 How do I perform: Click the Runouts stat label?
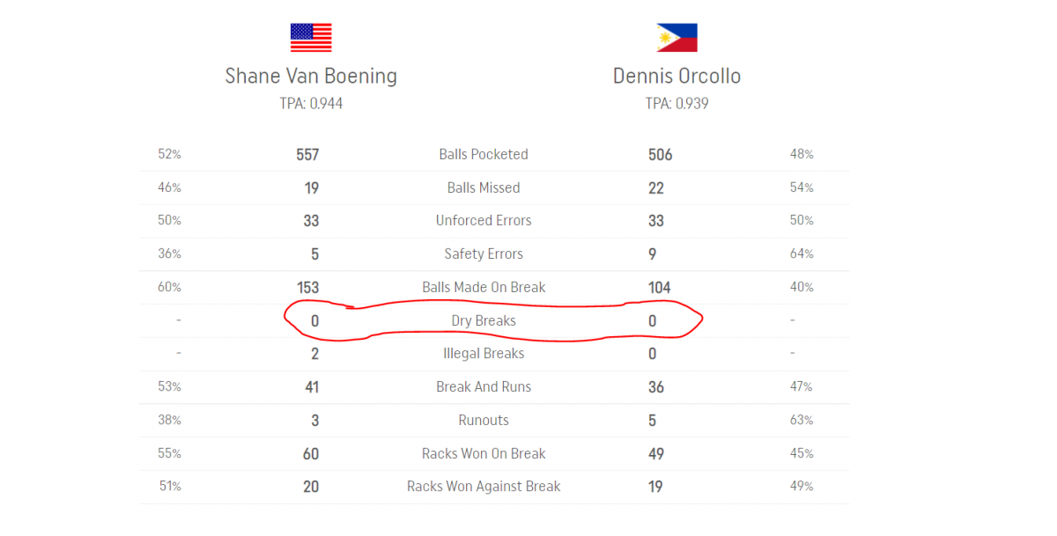(484, 421)
